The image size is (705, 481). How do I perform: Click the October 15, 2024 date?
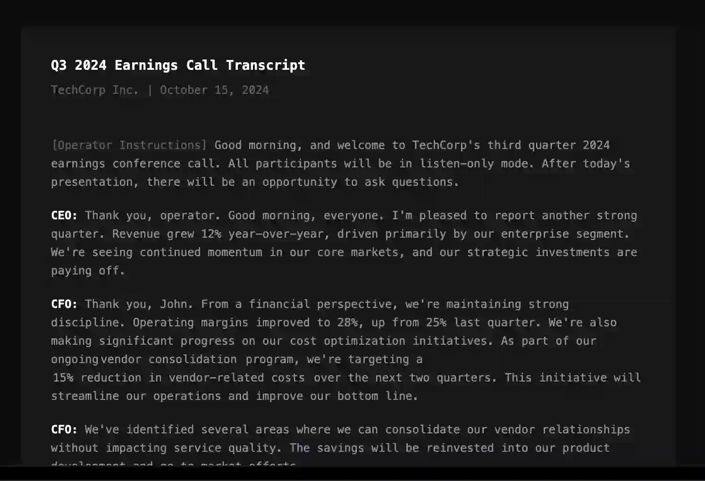click(214, 90)
